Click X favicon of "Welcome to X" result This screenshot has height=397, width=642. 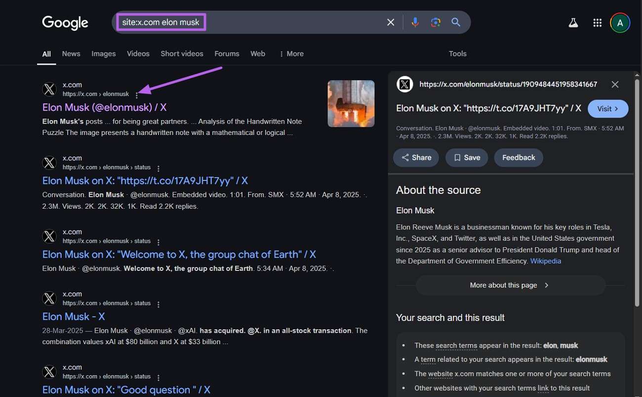[49, 237]
